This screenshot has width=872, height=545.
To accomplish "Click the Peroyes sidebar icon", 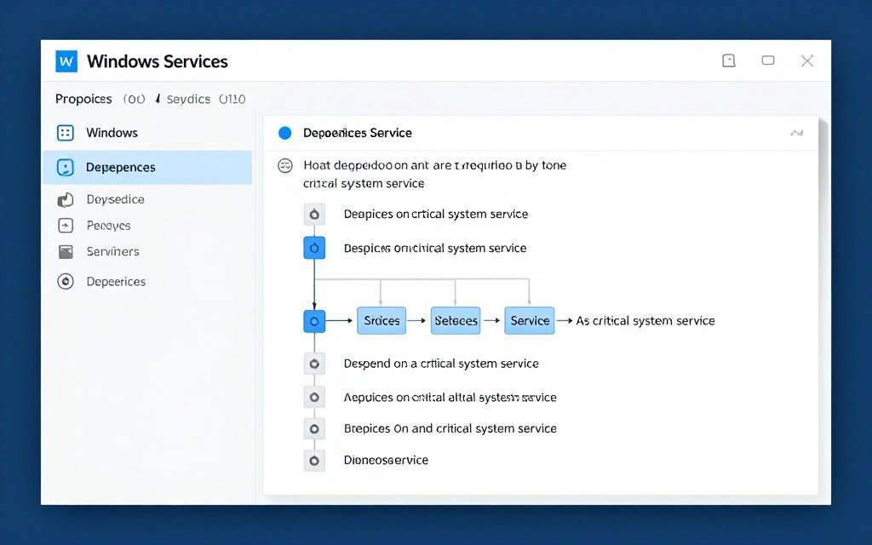I will pos(64,225).
